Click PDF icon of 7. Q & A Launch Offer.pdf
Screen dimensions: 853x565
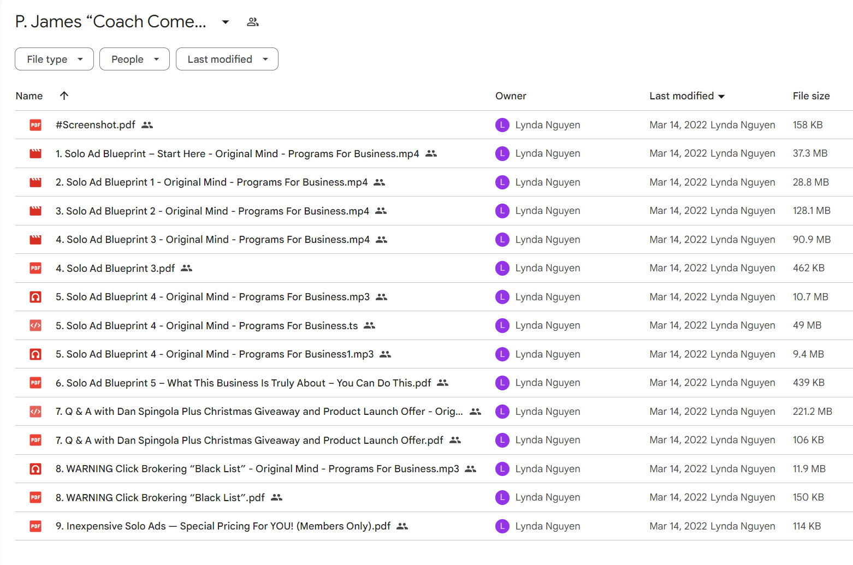click(35, 440)
